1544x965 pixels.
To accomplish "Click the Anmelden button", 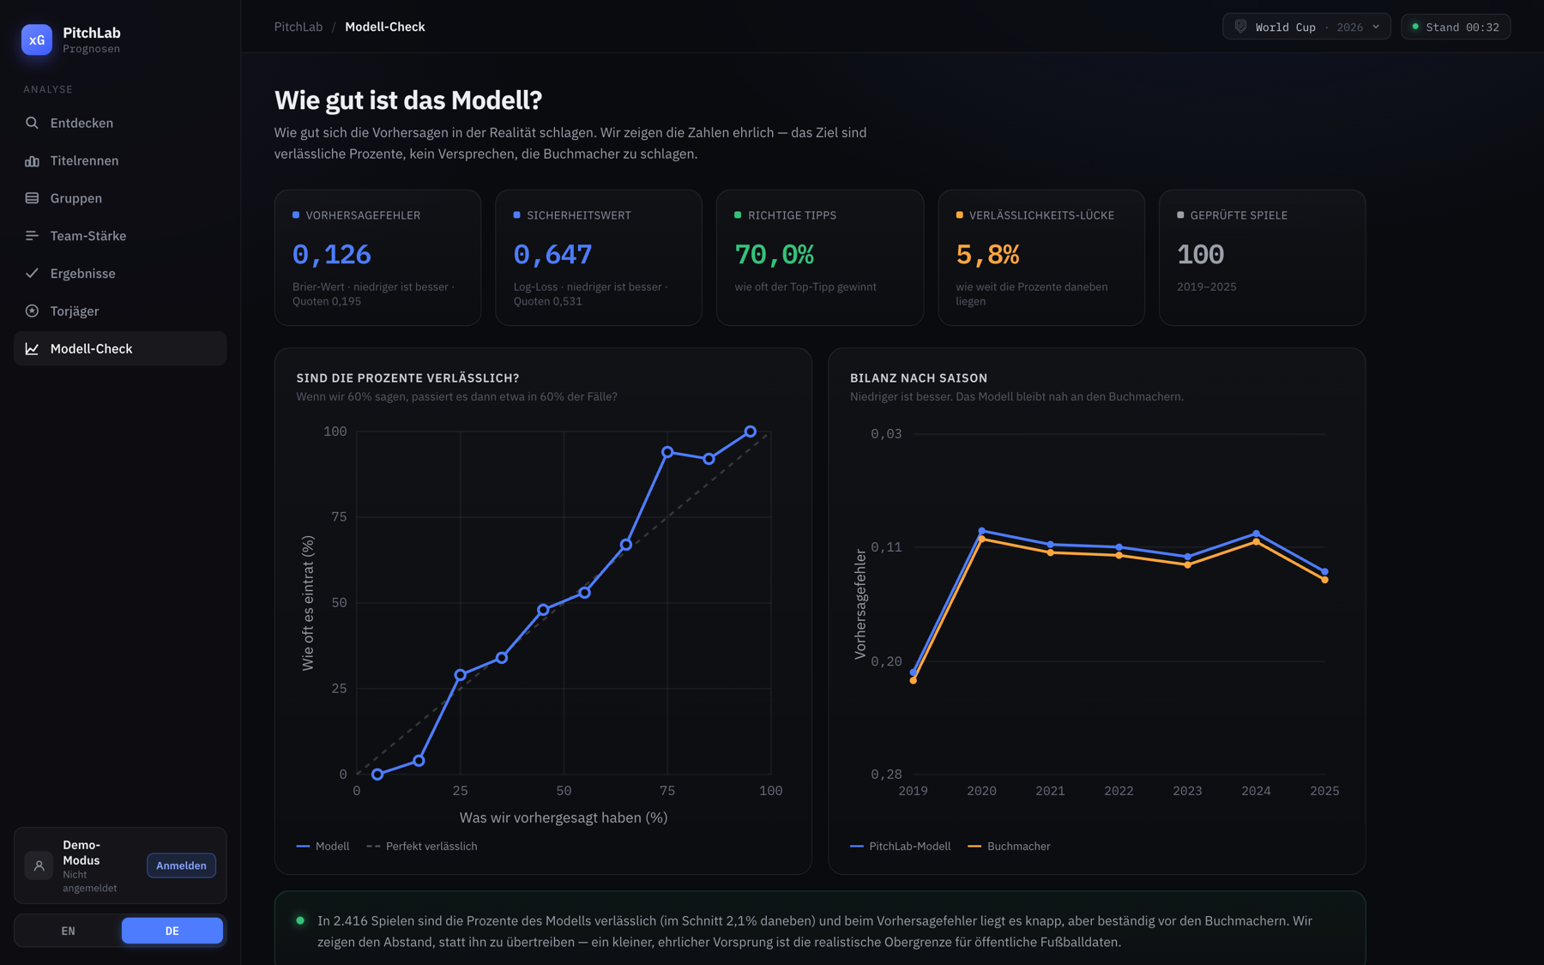I will click(x=181, y=865).
